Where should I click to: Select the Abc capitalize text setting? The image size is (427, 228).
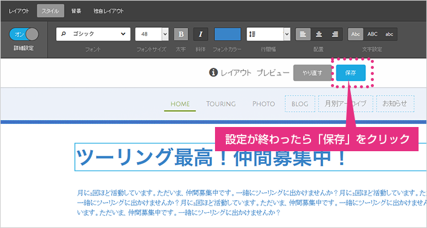coord(356,34)
